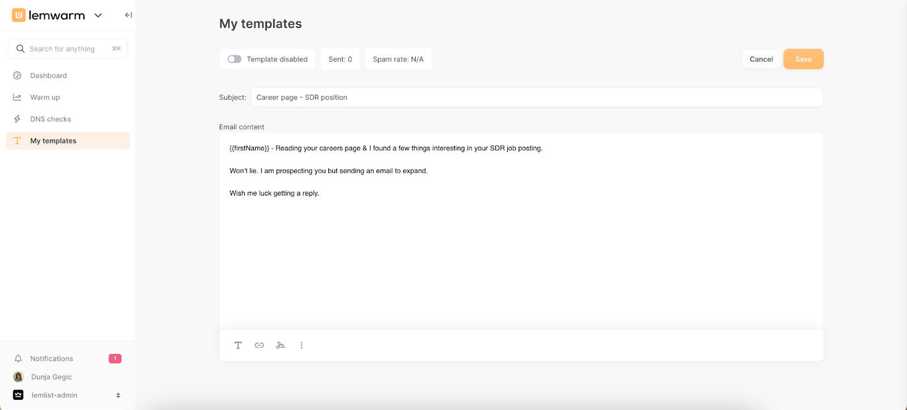Screen dimensions: 907x410
Task: Save the template
Action: click(803, 59)
